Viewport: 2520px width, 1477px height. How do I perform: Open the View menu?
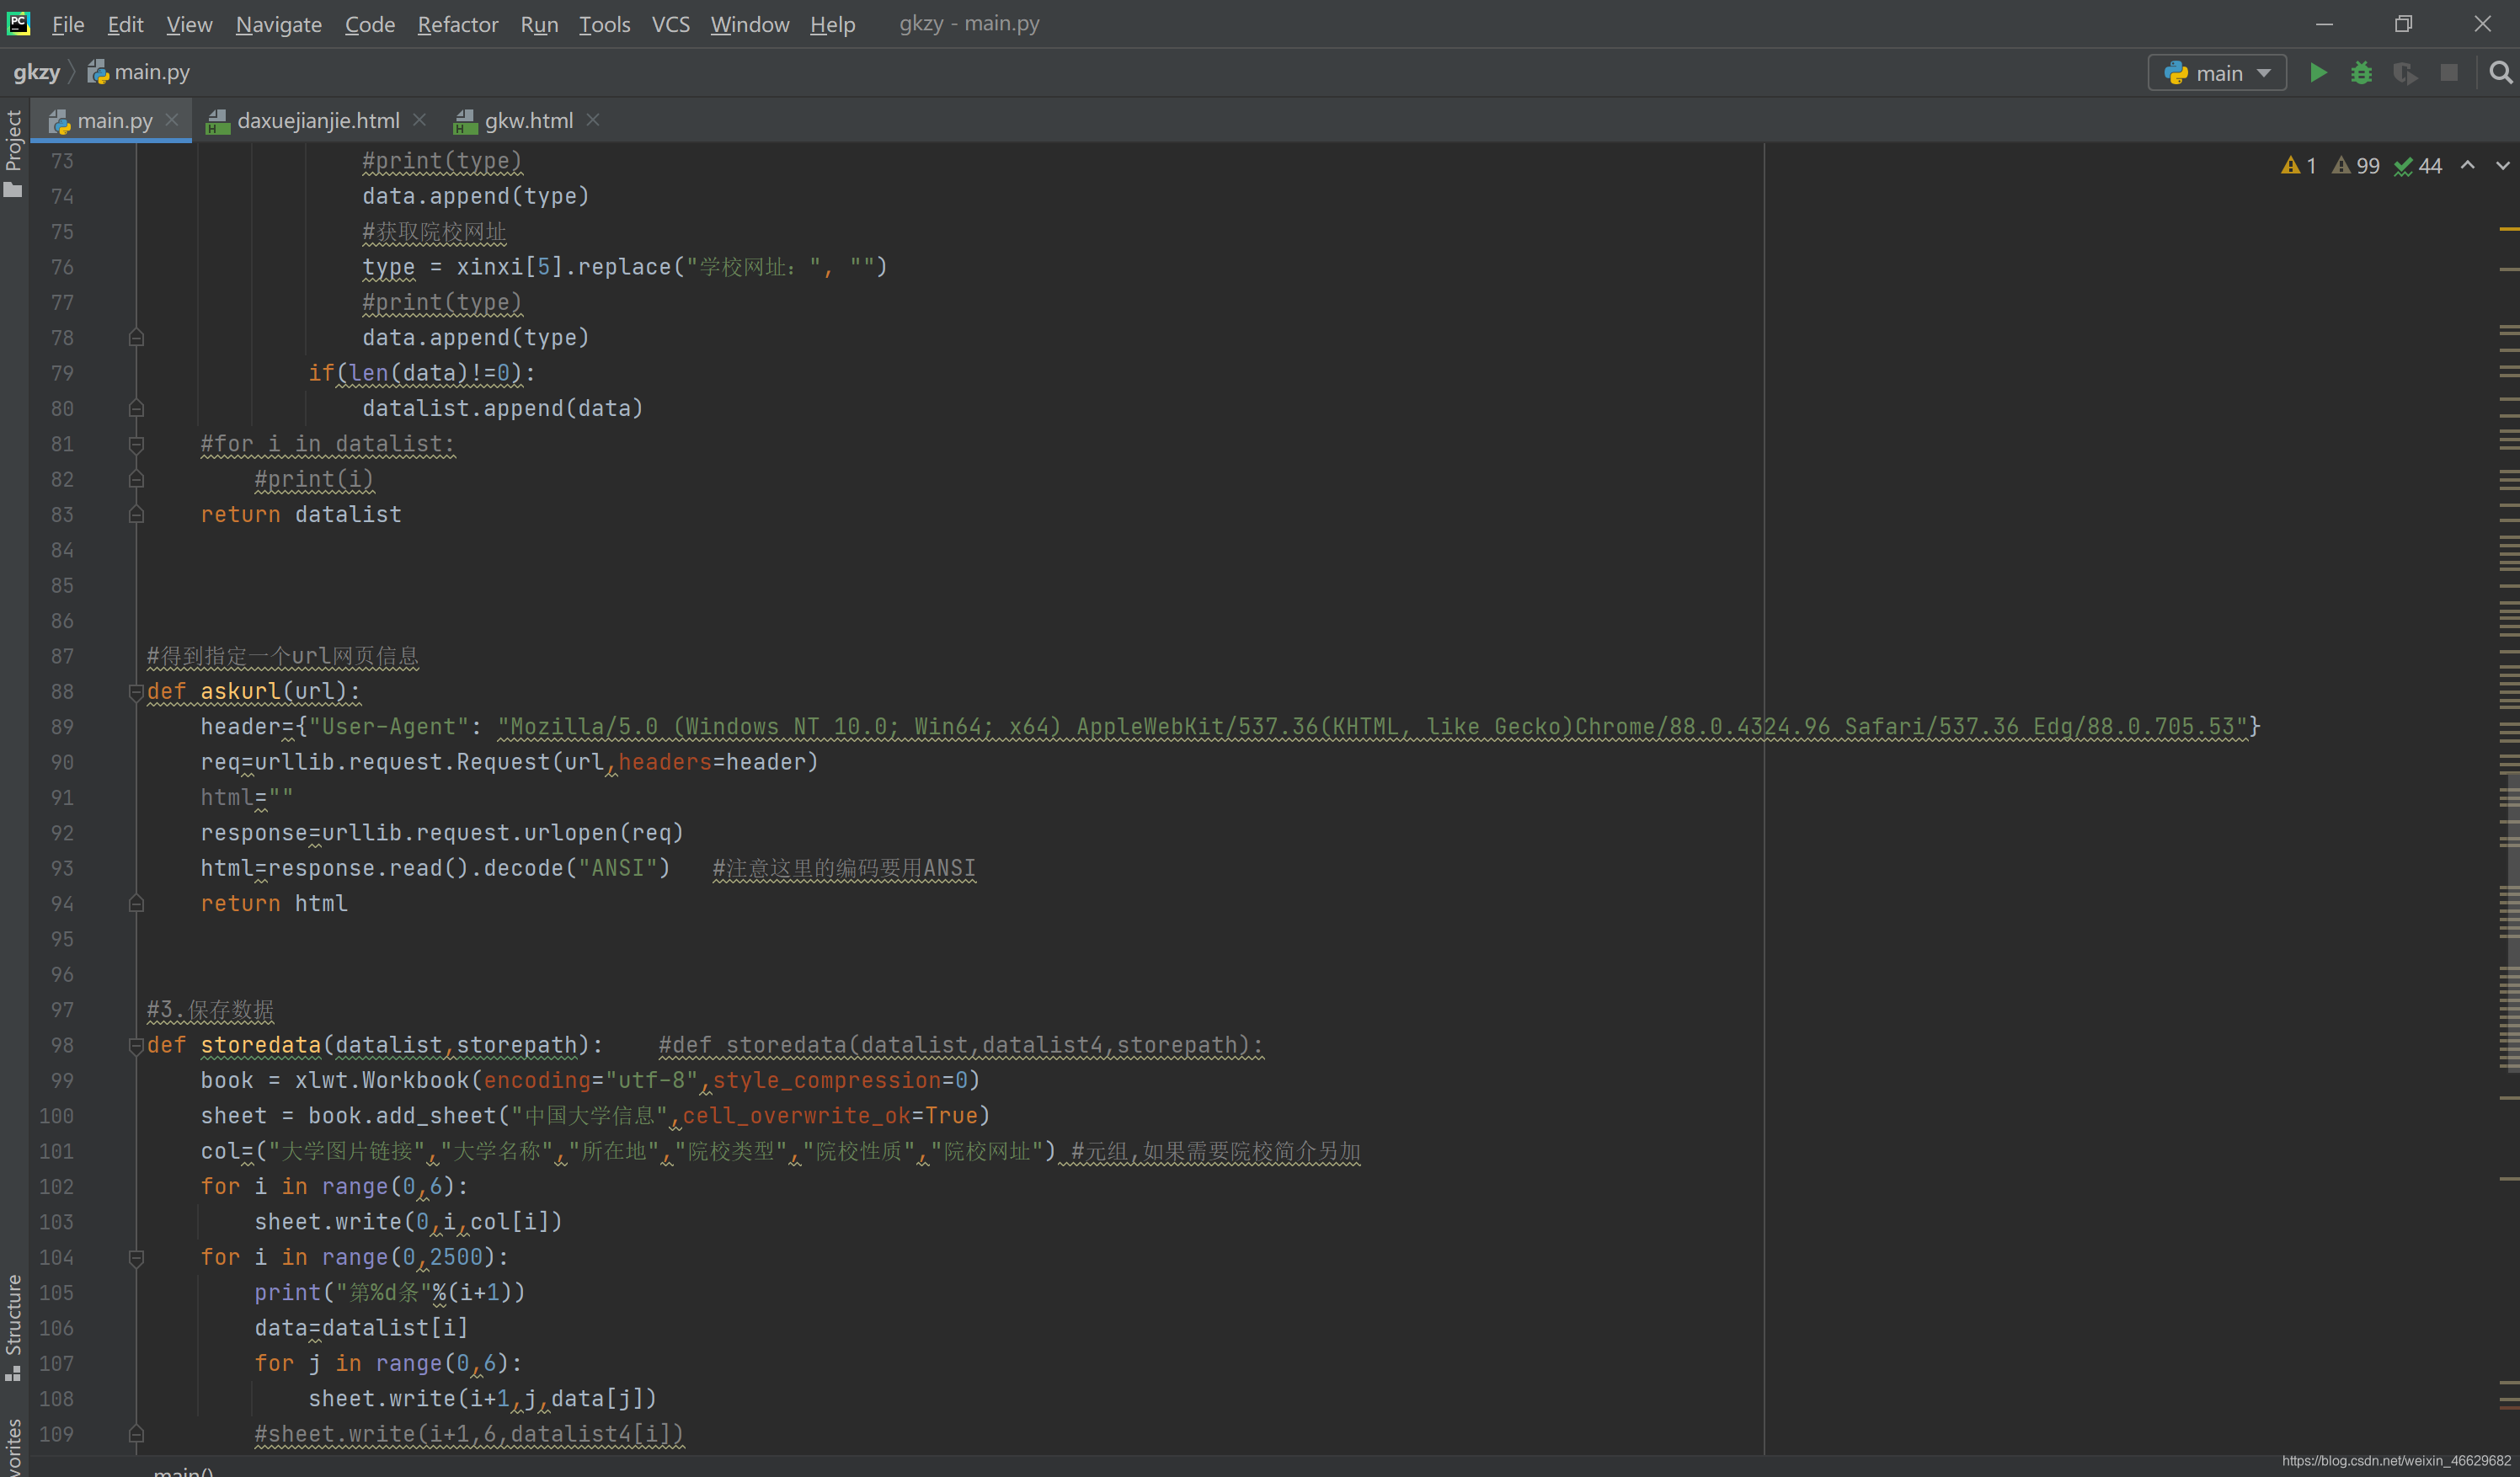pos(189,24)
